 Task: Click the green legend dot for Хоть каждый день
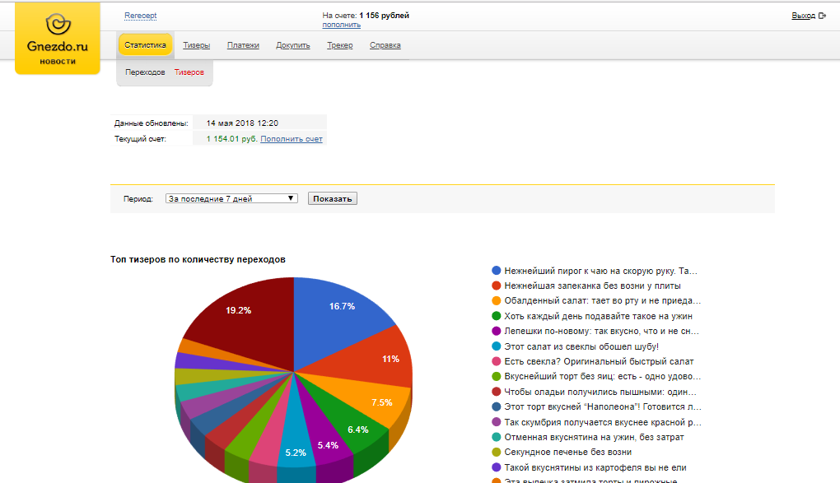click(x=496, y=316)
